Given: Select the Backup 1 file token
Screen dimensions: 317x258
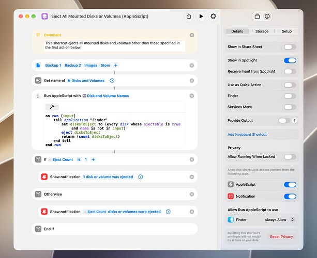Looking at the screenshot, I should click(x=53, y=66).
